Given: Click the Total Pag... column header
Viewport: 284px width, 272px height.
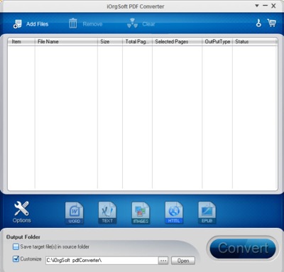Looking at the screenshot, I should 137,42.
